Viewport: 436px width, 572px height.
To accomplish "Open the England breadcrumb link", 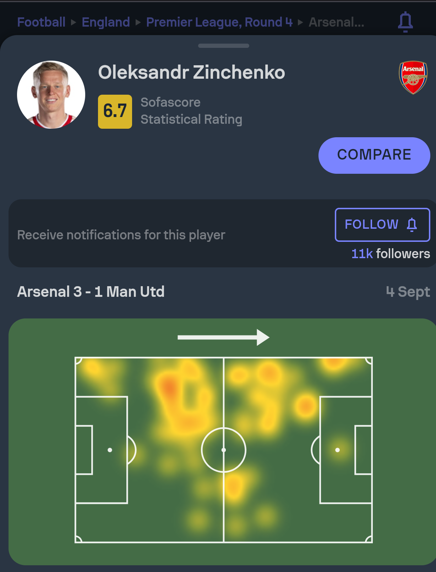I will coord(106,22).
